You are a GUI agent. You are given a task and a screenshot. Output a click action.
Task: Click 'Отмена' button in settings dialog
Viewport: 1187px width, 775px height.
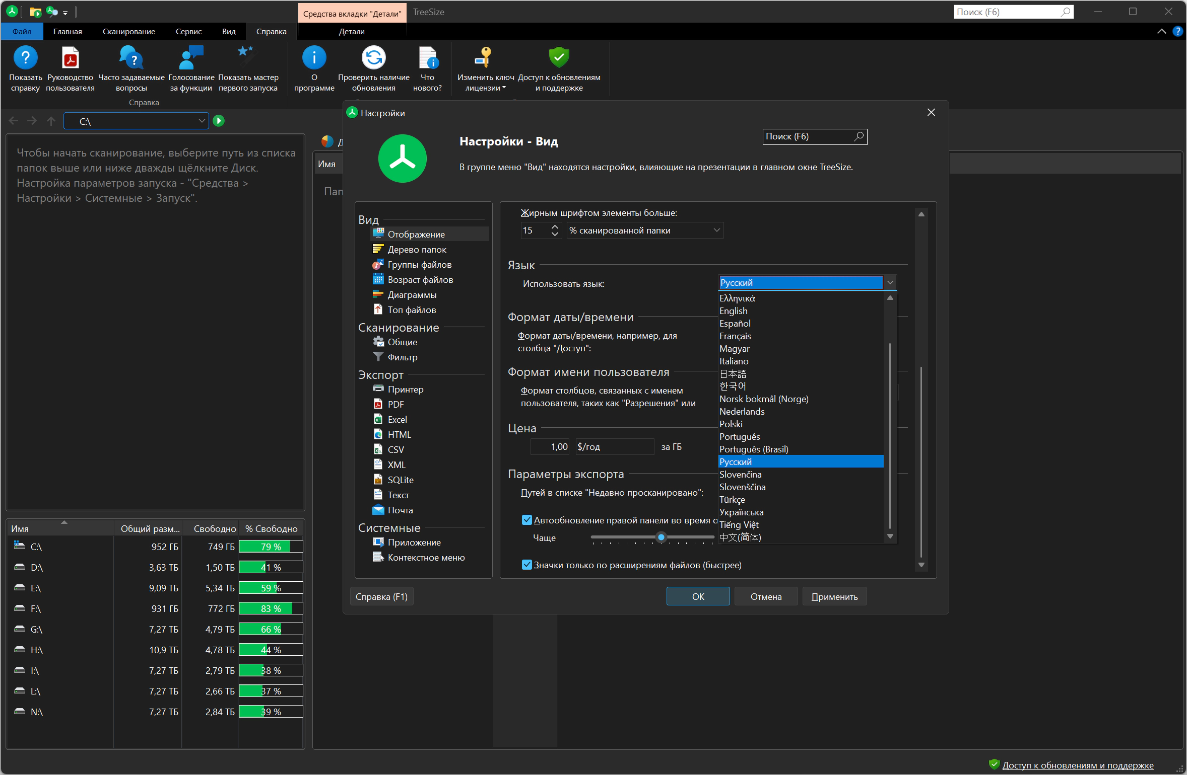766,596
